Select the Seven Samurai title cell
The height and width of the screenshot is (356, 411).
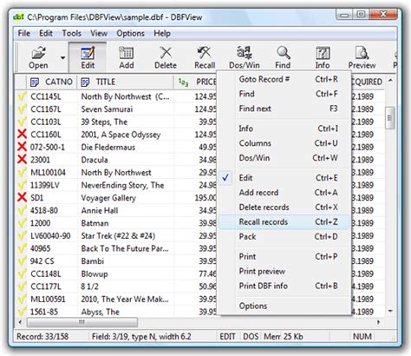tap(126, 109)
